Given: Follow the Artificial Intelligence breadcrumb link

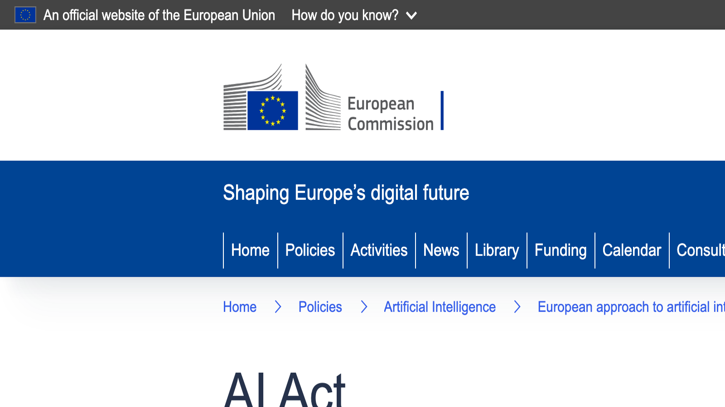Looking at the screenshot, I should pos(440,307).
